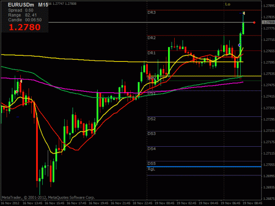Click the thick blue line above RgL

coord(204,166)
